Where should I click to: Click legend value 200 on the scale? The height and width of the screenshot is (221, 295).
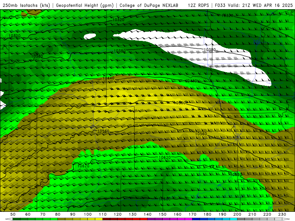coord(237,214)
